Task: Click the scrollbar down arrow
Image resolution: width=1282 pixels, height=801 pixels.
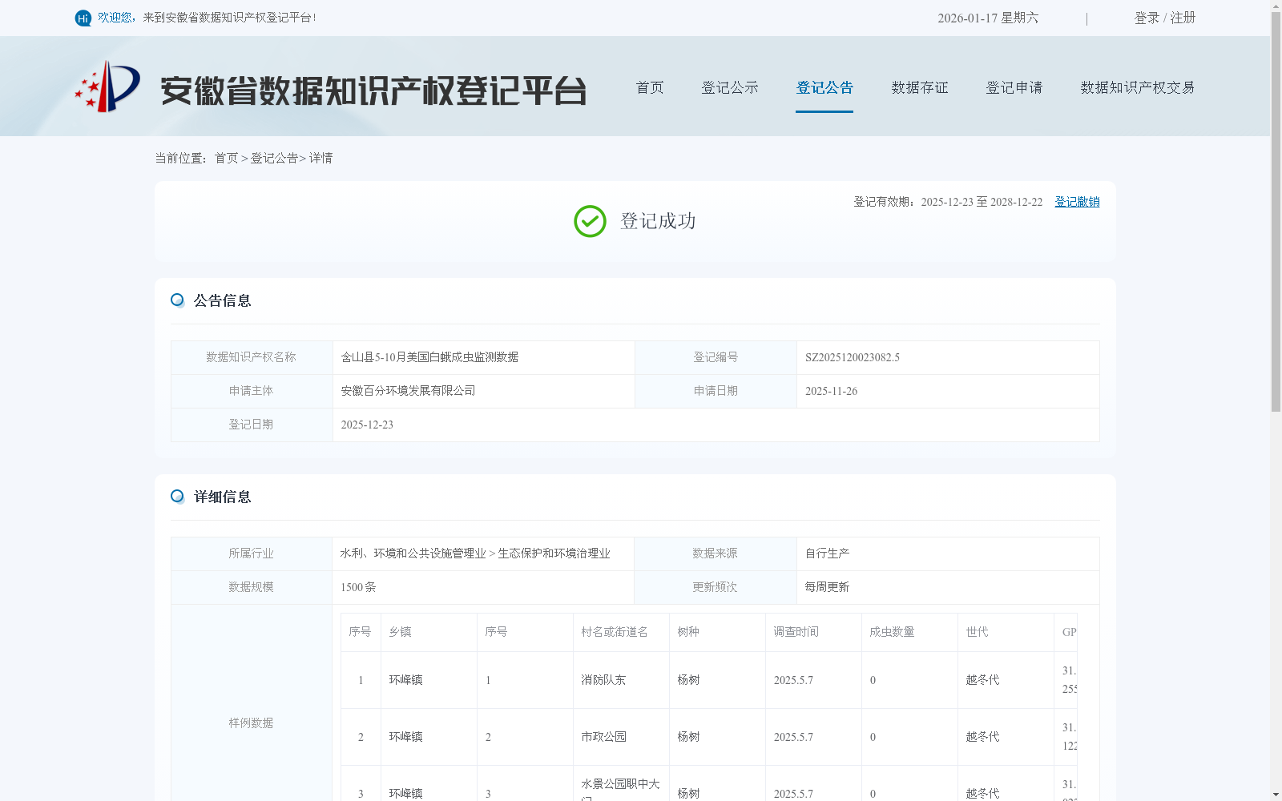Action: click(1276, 795)
